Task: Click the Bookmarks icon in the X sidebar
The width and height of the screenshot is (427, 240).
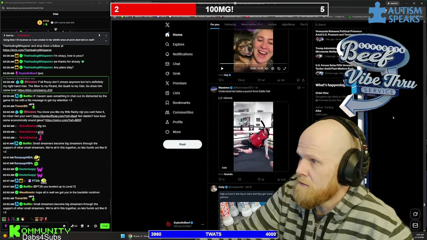Action: tap(167, 103)
